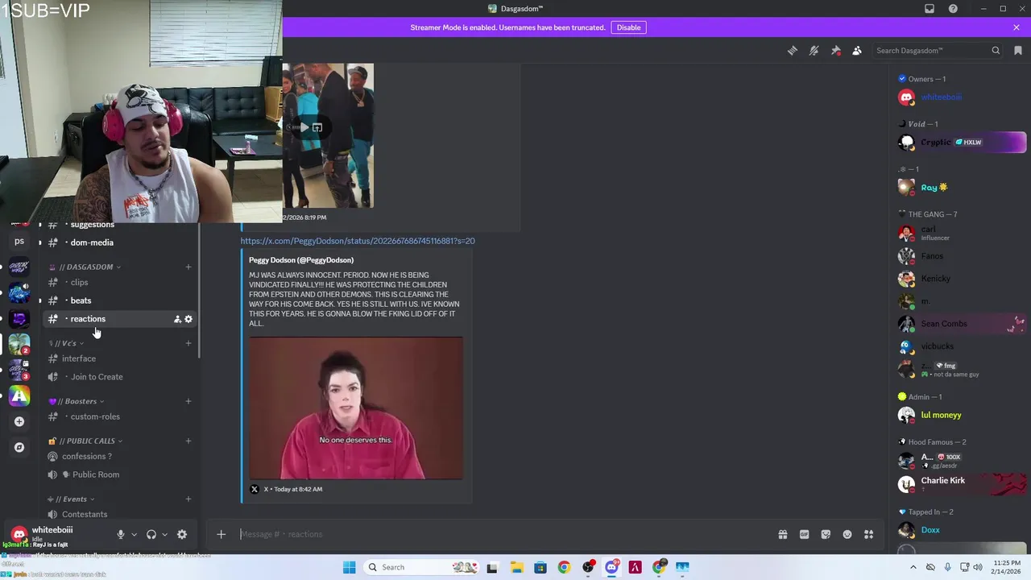Image resolution: width=1031 pixels, height=580 pixels.
Task: Open the PeggyDodson x.com status link
Action: tap(358, 241)
